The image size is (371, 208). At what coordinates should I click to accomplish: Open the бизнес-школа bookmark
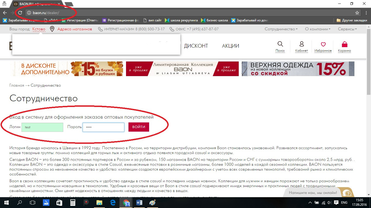click(215, 20)
